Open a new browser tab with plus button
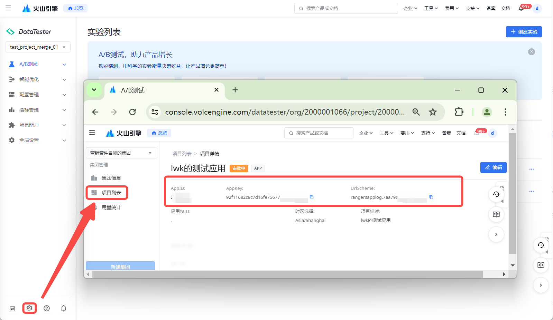Screen dimensions: 553x320 235,90
